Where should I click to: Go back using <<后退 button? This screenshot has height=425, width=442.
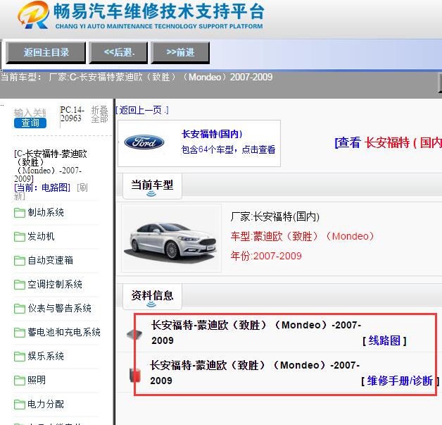coord(118,53)
